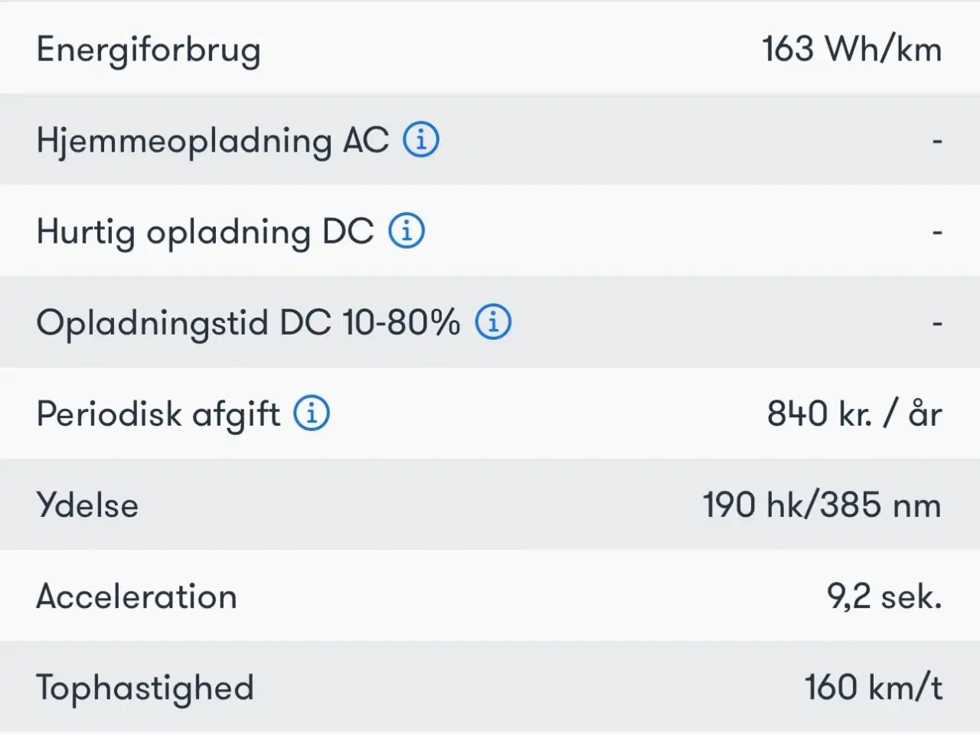This screenshot has width=980, height=735.
Task: Show info for Opladningstid DC 10-80%
Action: pos(493,322)
